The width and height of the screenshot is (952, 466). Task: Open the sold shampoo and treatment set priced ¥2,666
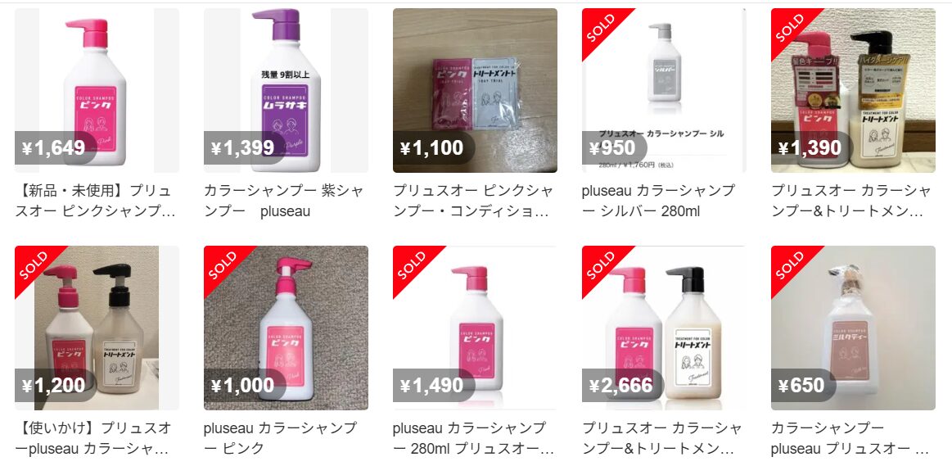click(664, 328)
